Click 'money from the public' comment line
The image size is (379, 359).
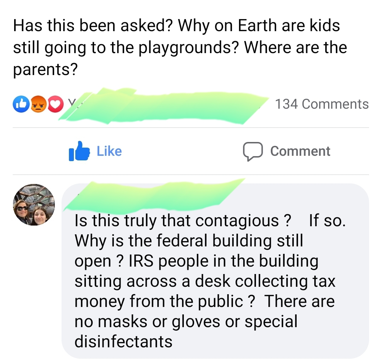158,302
